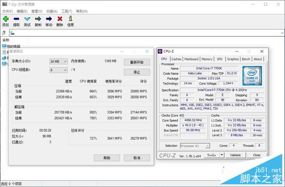Minimize the CPU-Z window

click(236, 52)
